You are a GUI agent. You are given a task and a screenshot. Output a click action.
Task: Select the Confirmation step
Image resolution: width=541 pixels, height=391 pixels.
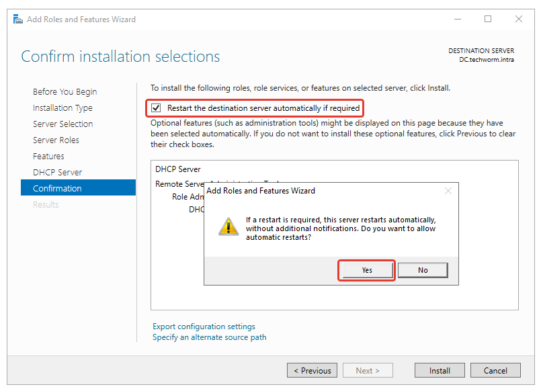(x=57, y=189)
